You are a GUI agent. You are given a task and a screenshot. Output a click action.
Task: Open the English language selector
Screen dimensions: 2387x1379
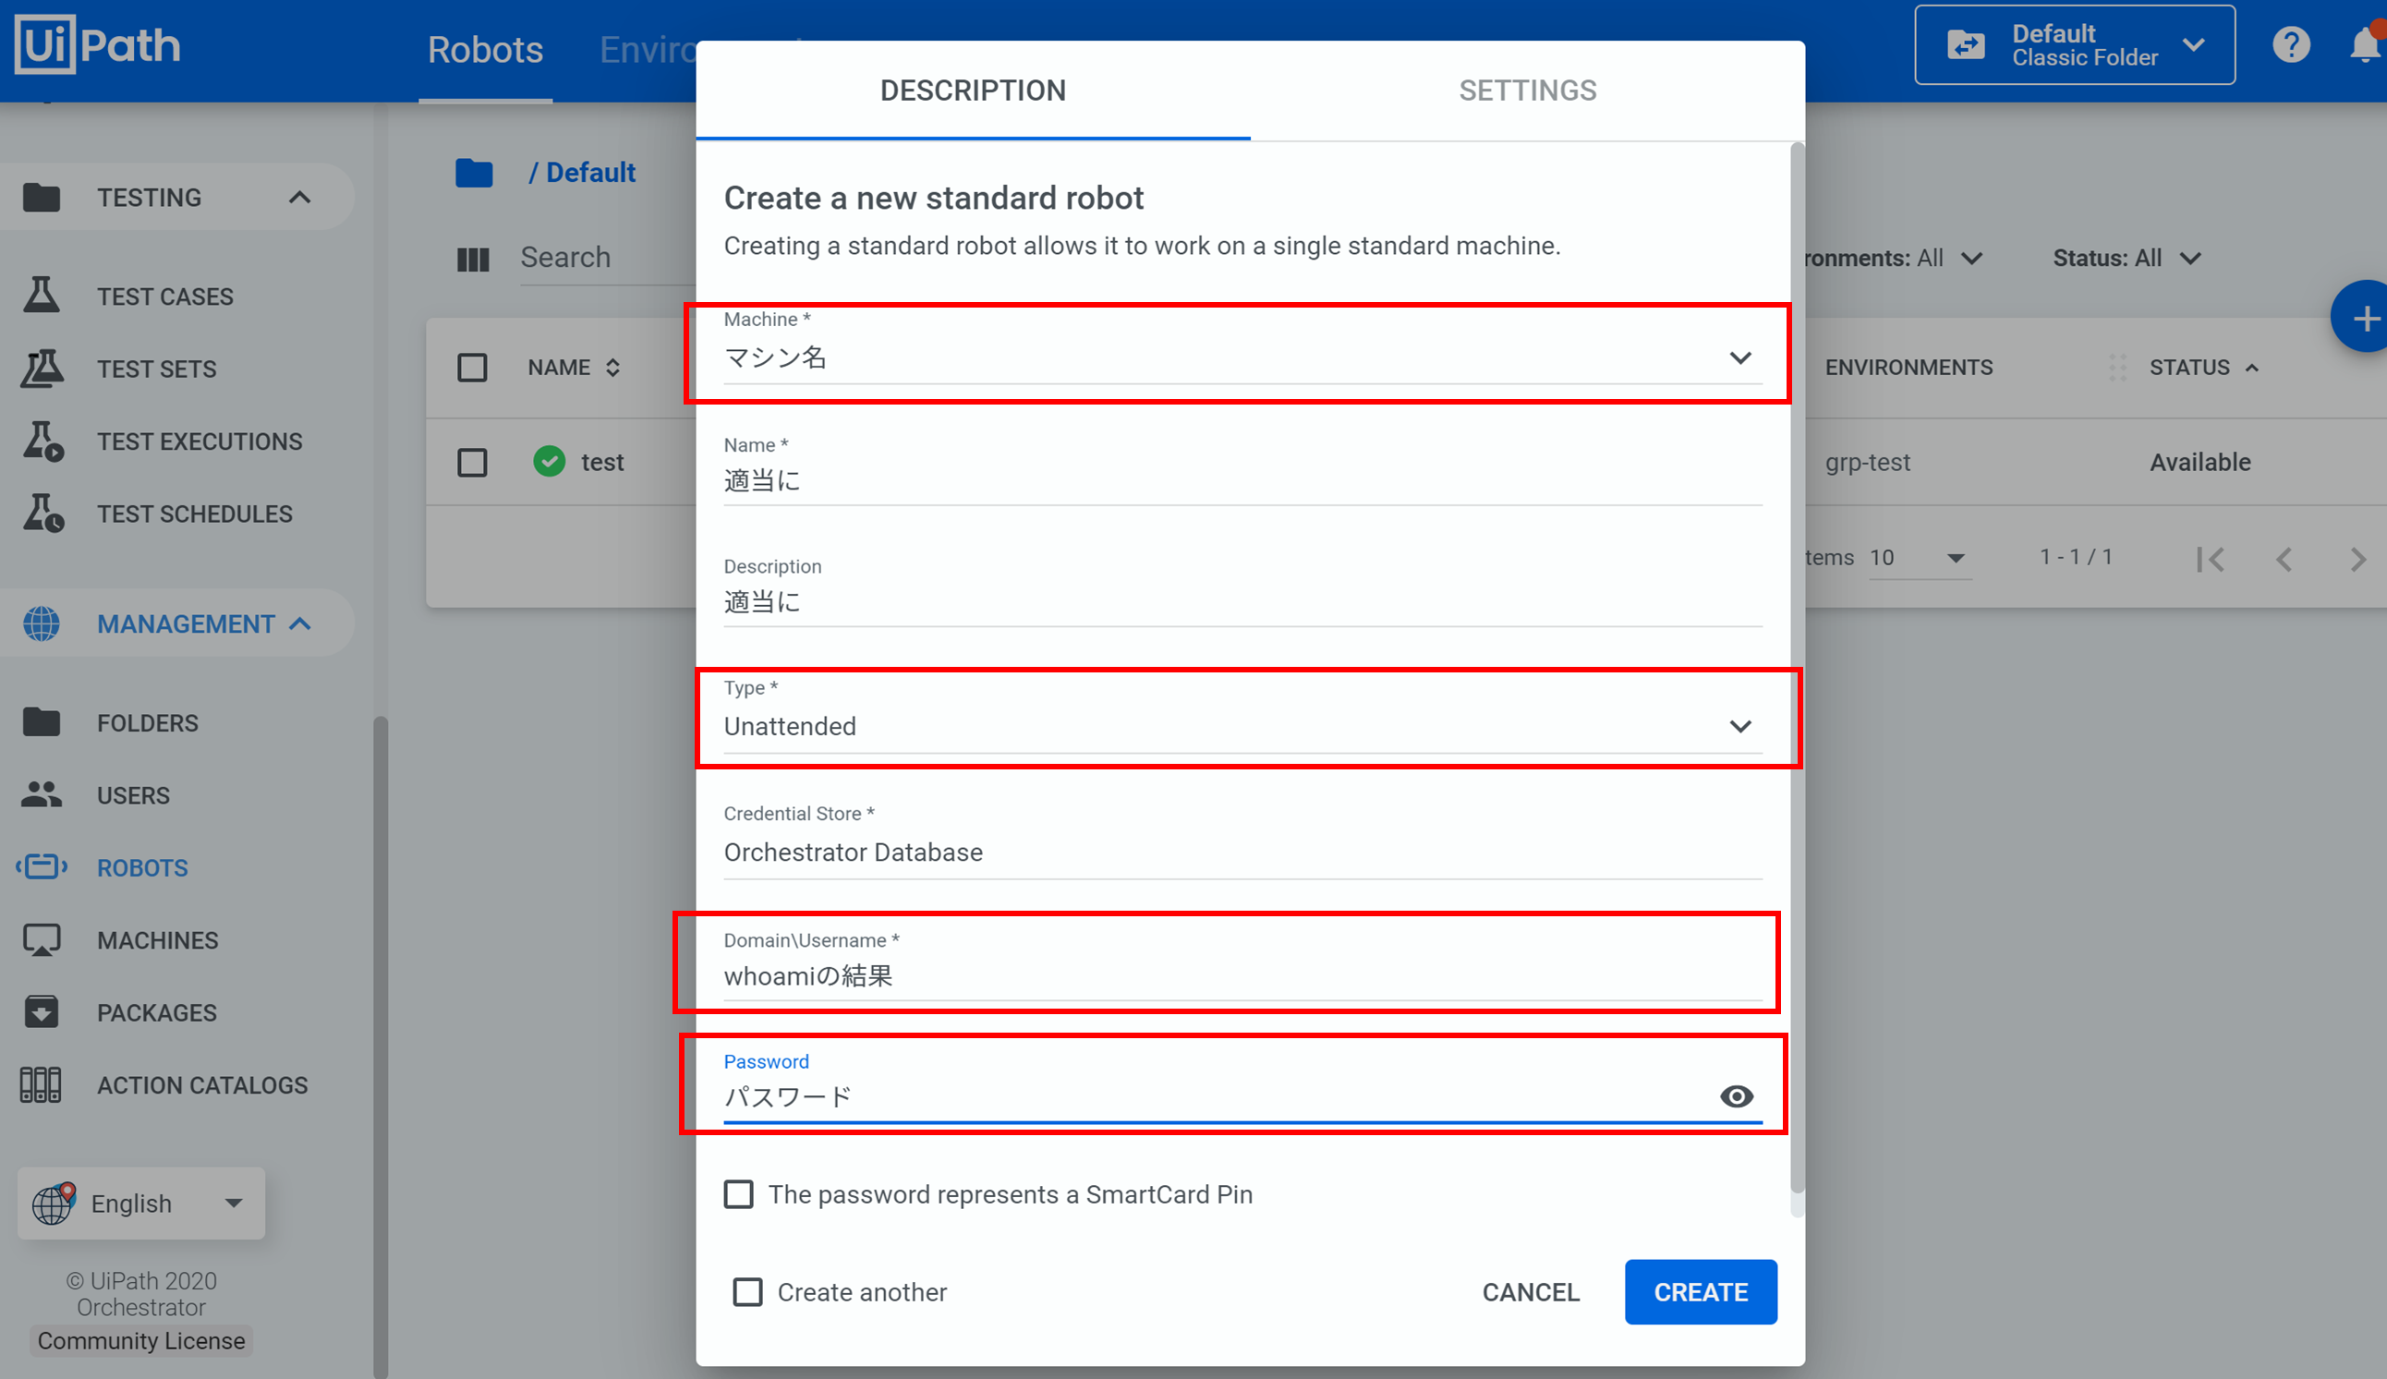(x=140, y=1203)
